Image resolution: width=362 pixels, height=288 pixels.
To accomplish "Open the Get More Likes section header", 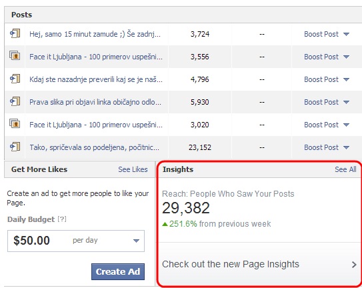I will 39,169.
